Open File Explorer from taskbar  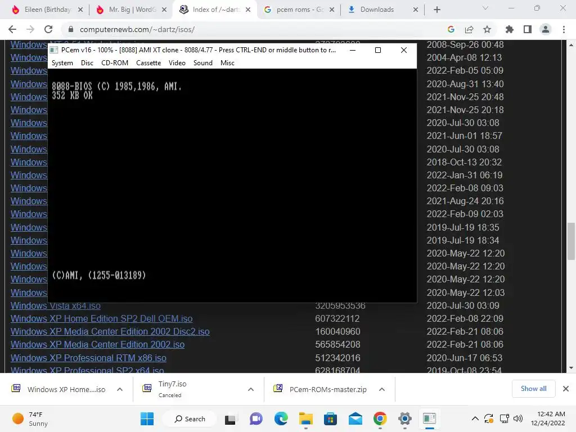click(305, 418)
